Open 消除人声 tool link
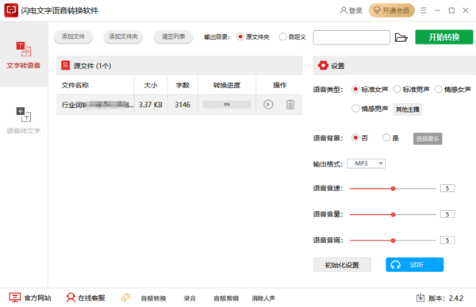The width and height of the screenshot is (476, 307). (263, 298)
